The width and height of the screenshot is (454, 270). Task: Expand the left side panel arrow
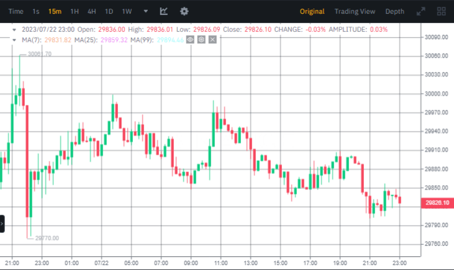[2, 223]
